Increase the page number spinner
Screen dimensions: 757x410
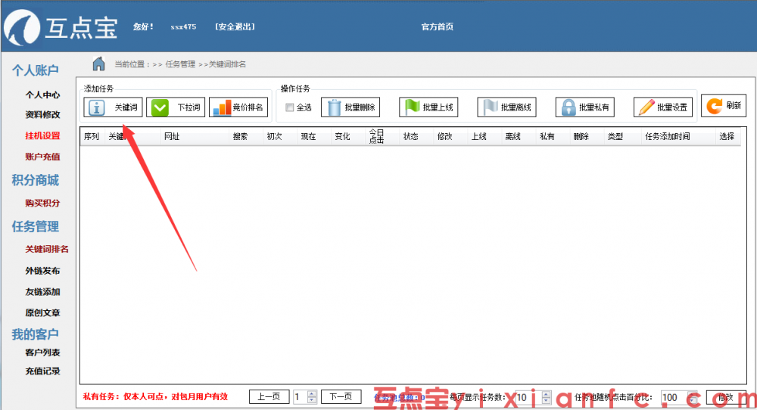tap(312, 393)
